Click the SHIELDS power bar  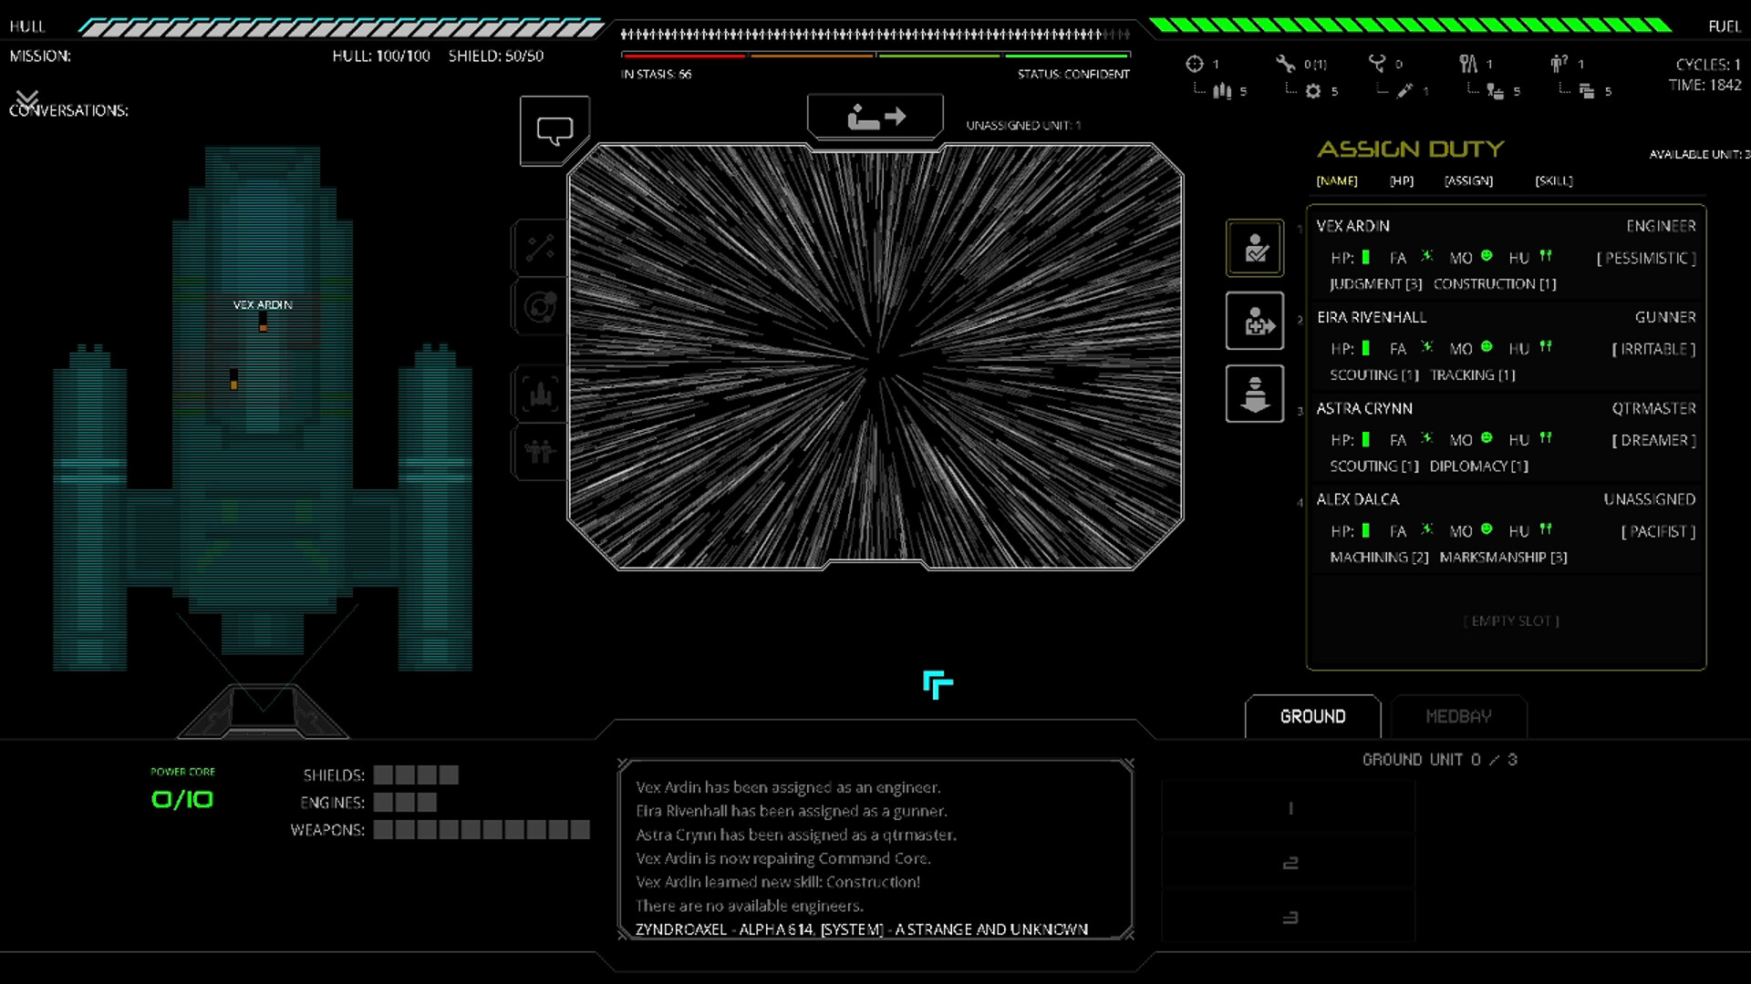click(416, 775)
